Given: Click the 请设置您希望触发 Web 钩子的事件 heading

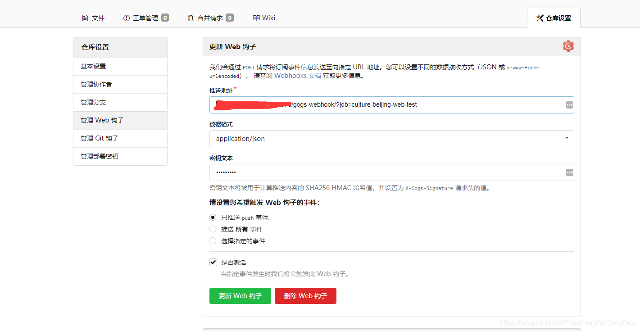Looking at the screenshot, I should [264, 203].
